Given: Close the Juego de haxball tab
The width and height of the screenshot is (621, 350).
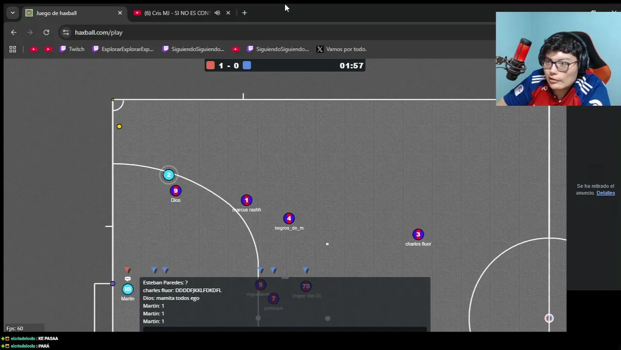Looking at the screenshot, I should point(120,13).
